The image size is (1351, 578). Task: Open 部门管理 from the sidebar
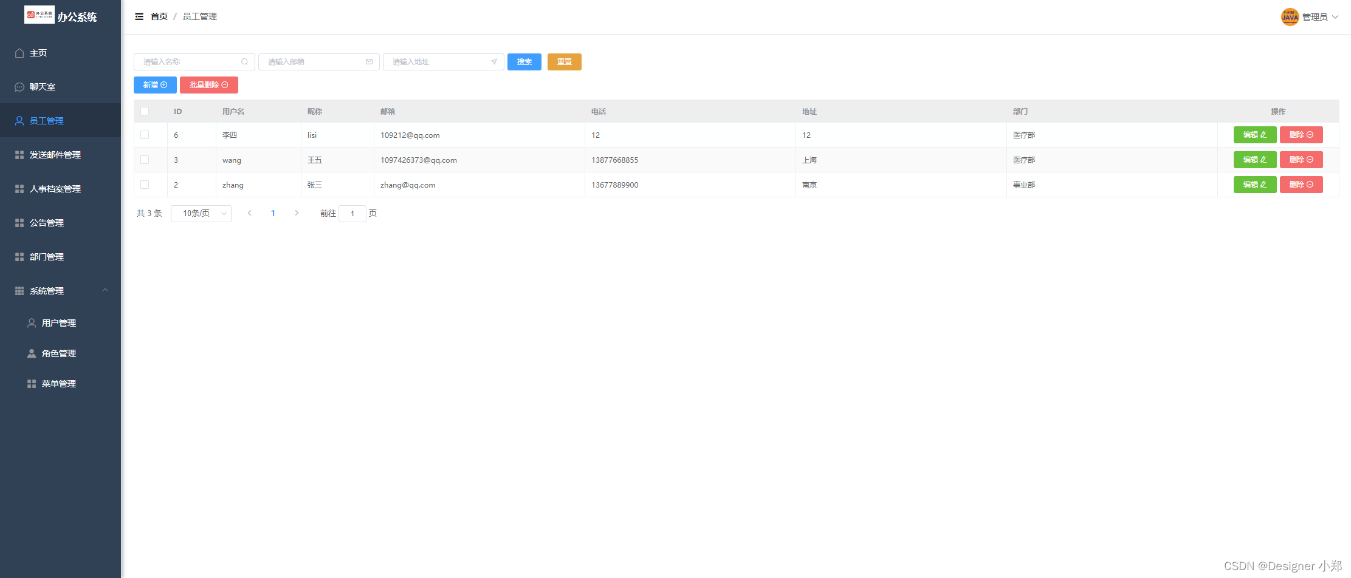[x=46, y=257]
